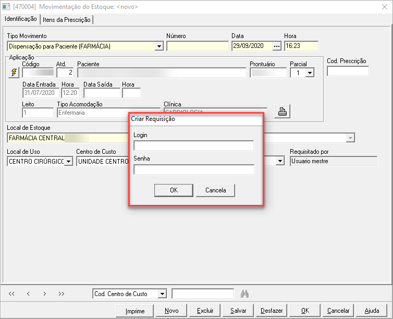Switch to Itens da Prescrição tab
Viewport: 393px width, 319px height.
point(67,20)
